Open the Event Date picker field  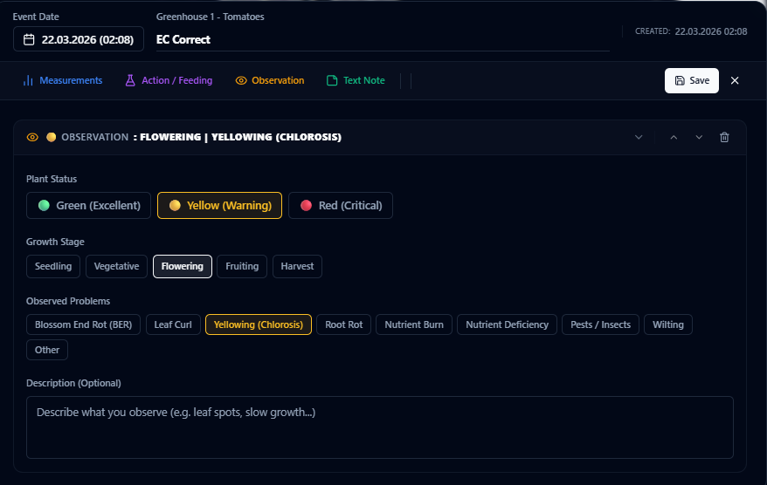tap(79, 39)
